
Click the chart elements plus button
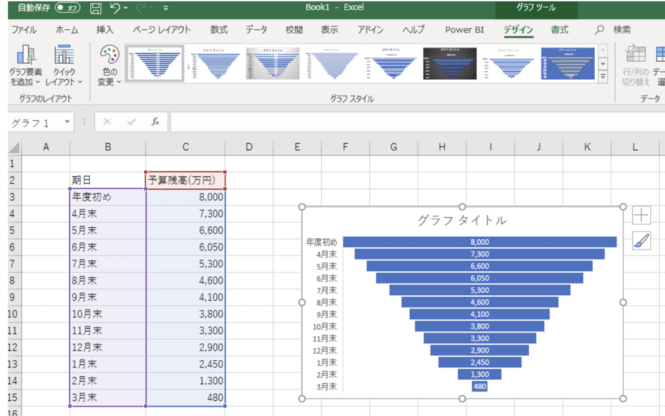click(641, 215)
